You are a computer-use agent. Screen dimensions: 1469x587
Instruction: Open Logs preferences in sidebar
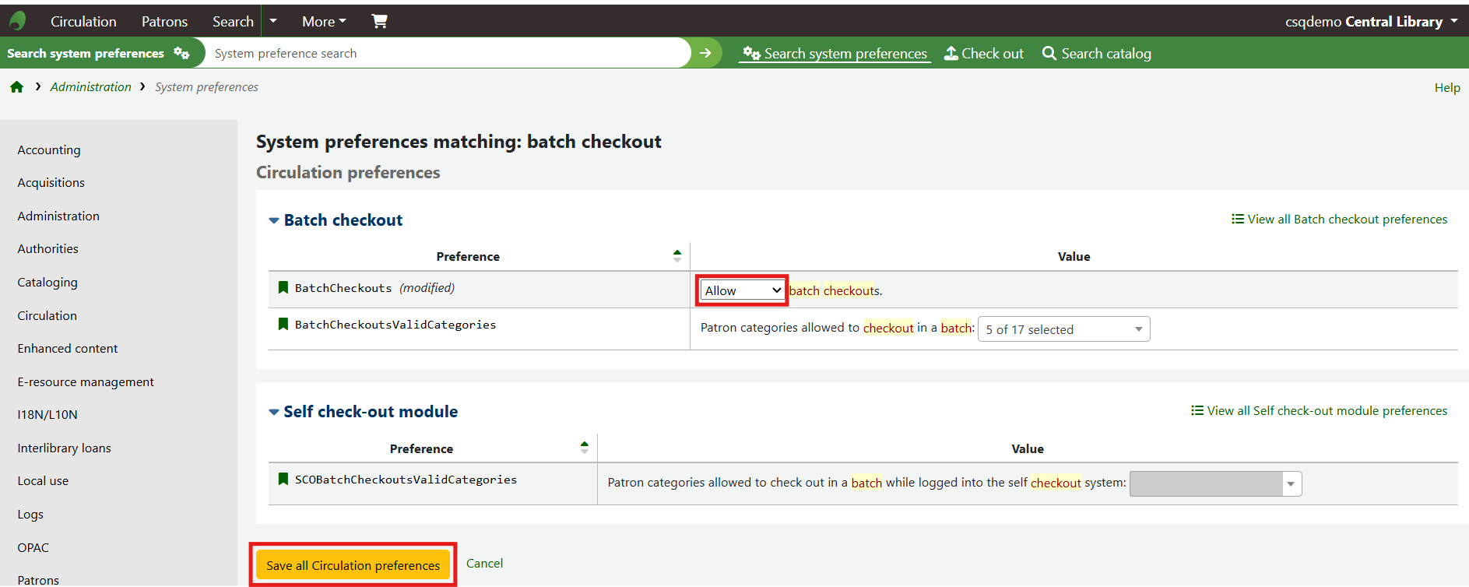pos(30,515)
